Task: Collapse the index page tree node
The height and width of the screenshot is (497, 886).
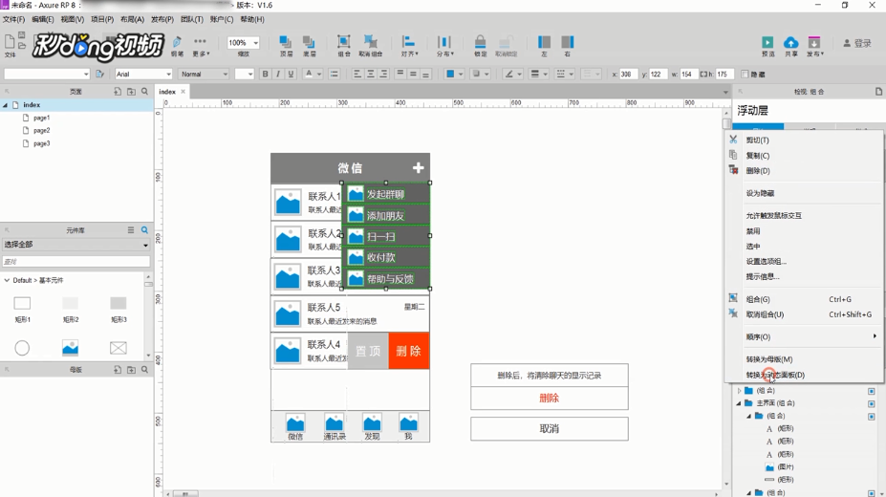Action: (x=5, y=105)
